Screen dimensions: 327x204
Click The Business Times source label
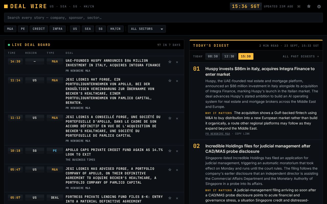(x=80, y=160)
